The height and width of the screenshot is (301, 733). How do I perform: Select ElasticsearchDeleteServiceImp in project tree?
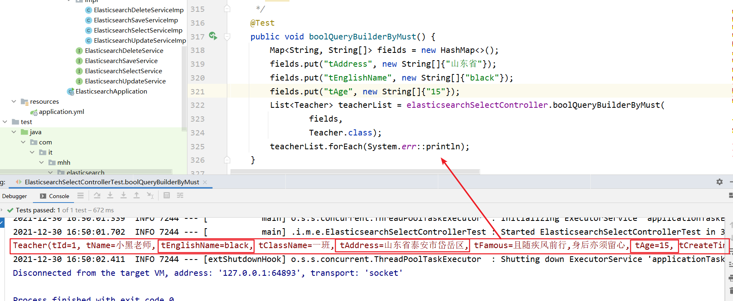click(139, 10)
